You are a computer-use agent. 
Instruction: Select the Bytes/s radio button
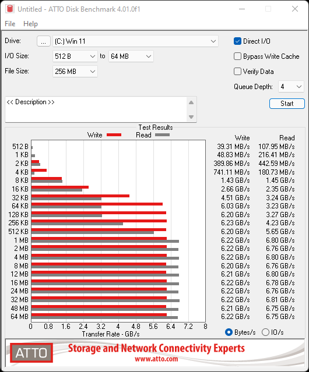point(229,332)
